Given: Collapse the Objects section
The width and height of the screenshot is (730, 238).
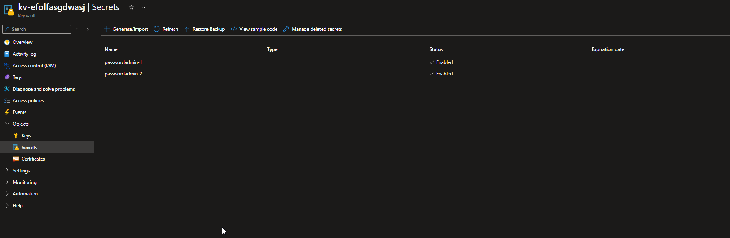Looking at the screenshot, I should point(7,124).
